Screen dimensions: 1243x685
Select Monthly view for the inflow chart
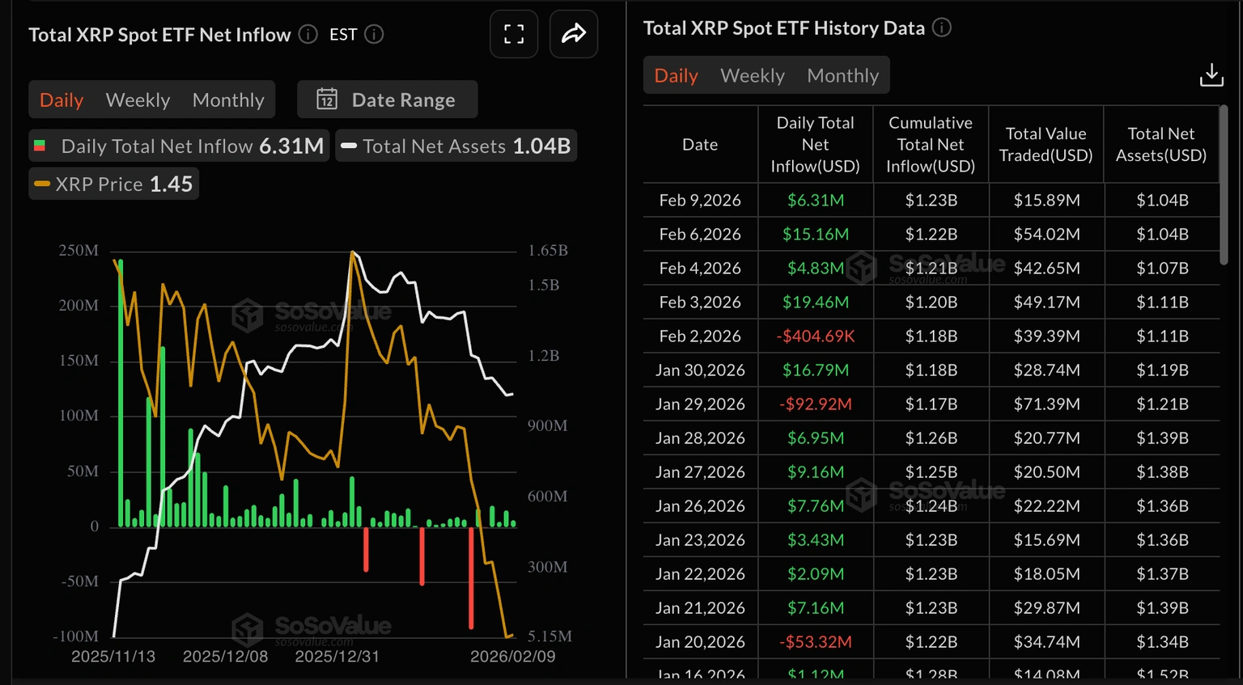click(227, 99)
